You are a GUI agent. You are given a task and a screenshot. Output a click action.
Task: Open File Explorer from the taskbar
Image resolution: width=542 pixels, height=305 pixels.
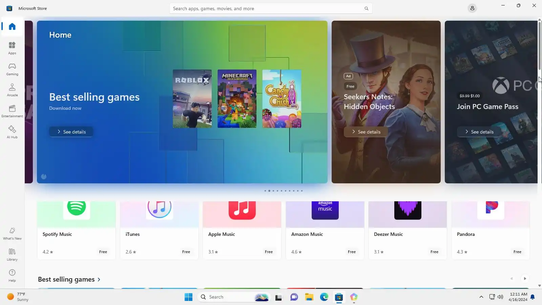tap(309, 297)
